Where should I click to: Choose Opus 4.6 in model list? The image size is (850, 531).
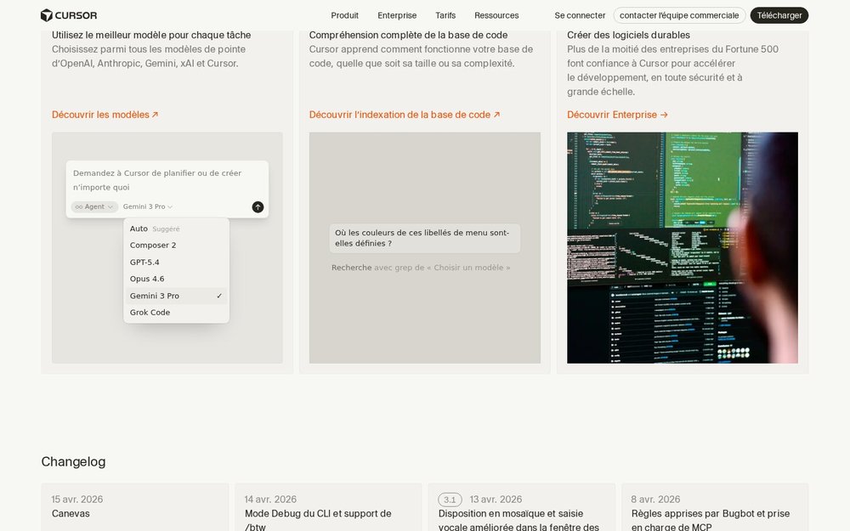click(176, 279)
